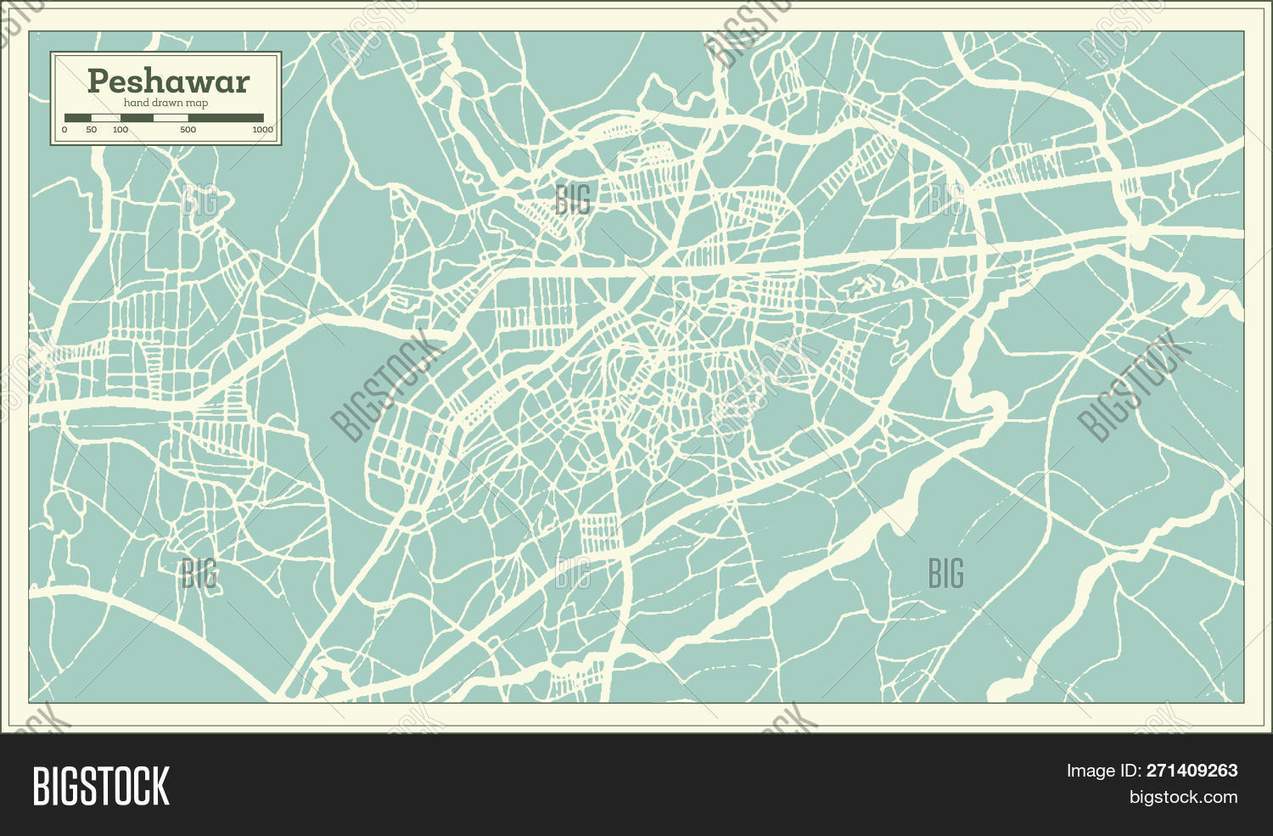This screenshot has height=836, width=1273.
Task: Click the 0 scale label
Action: 64,130
